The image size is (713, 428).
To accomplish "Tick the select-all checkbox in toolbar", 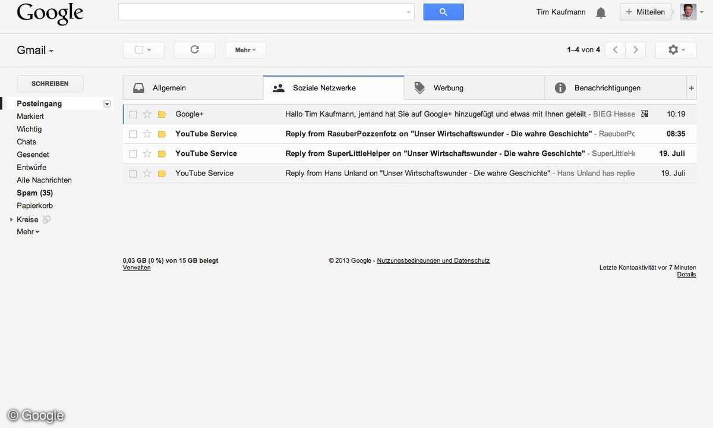I will [139, 50].
